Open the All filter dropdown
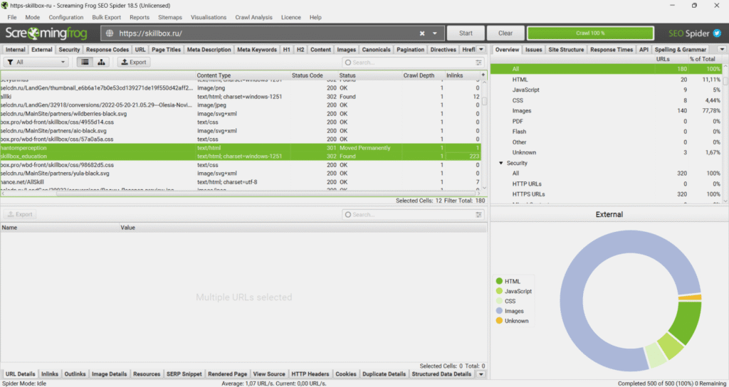729x387 pixels. tap(36, 63)
